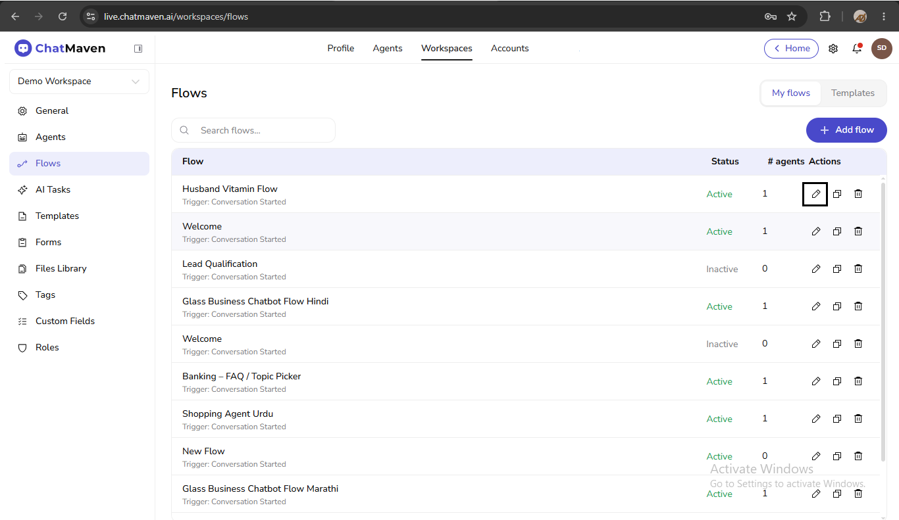This screenshot has width=899, height=520.
Task: Switch to the Profile tab
Action: (x=341, y=48)
